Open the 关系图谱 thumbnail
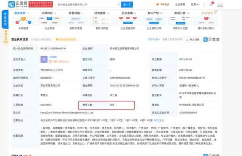Image resolution: width=242 pixels, height=156 pixels. point(23,23)
